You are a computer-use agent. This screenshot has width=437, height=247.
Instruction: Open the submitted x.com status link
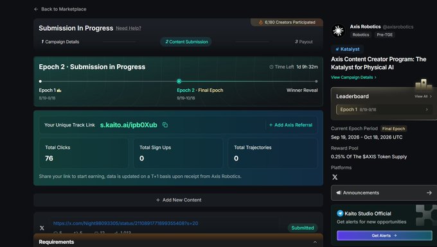pyautogui.click(x=126, y=223)
